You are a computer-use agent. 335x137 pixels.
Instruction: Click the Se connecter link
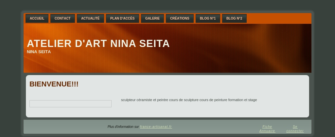[295, 129]
